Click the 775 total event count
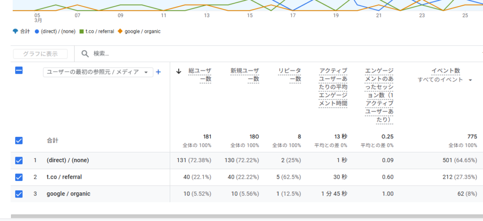This screenshot has width=483, height=221. [472, 136]
